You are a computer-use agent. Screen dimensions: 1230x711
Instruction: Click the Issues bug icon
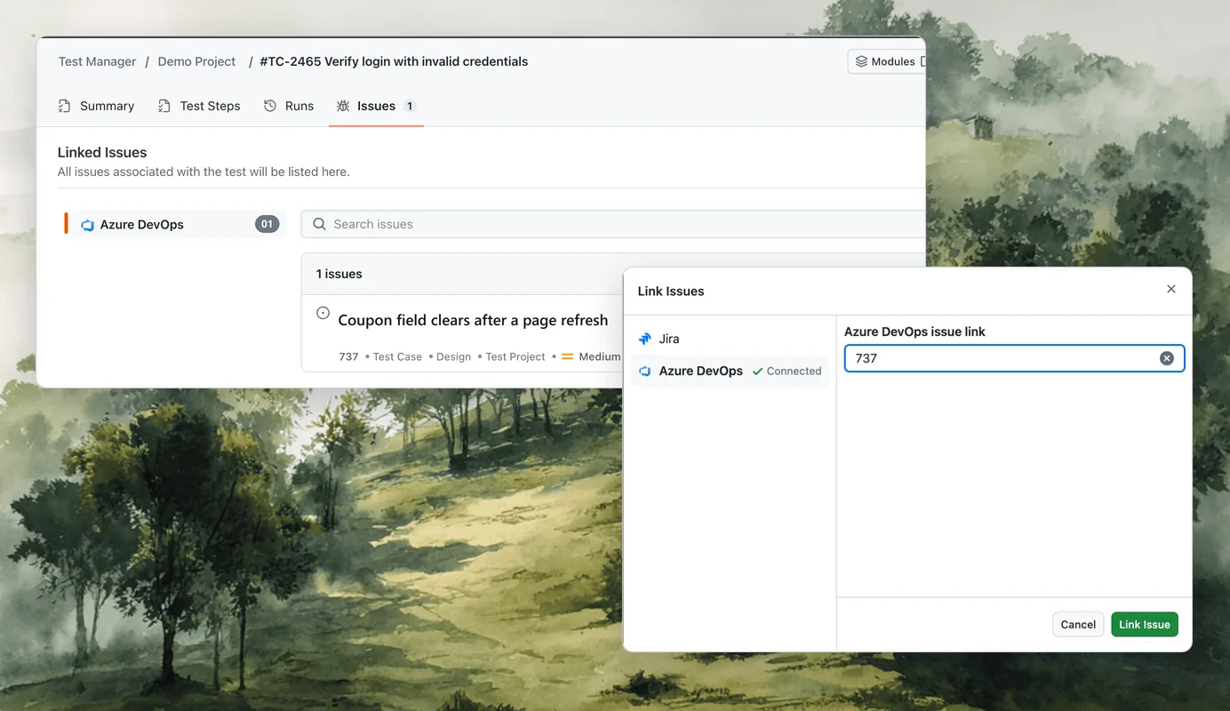click(343, 106)
